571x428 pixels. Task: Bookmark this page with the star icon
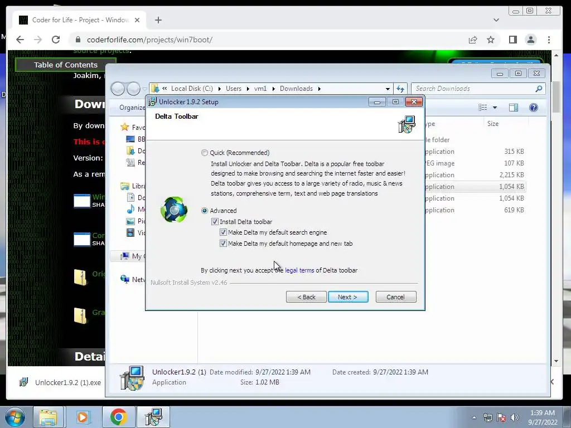click(x=491, y=40)
